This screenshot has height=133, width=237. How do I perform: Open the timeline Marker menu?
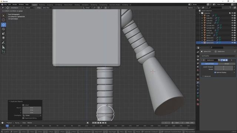coord(30,123)
